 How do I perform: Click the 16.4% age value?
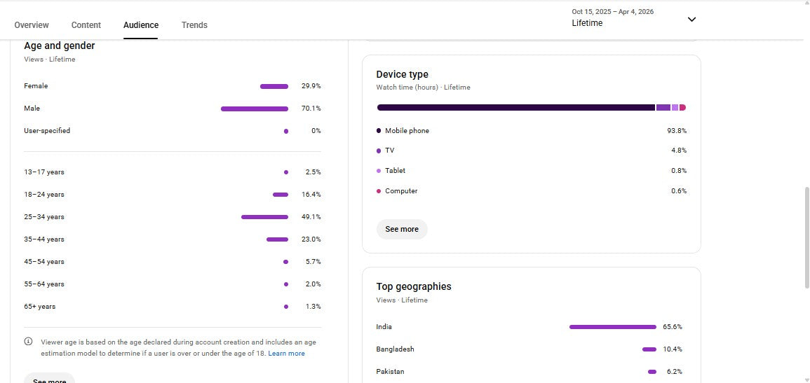(x=311, y=195)
